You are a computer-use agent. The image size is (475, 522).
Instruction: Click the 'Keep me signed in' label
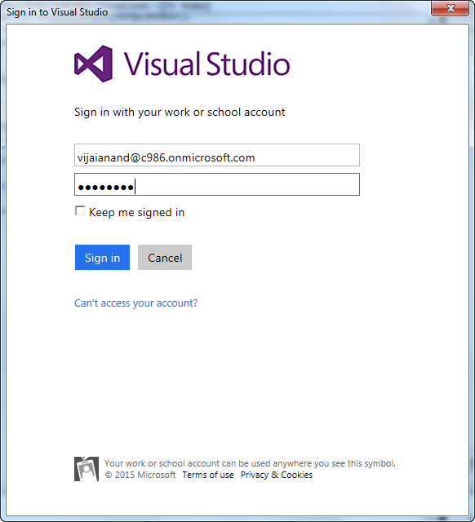137,212
